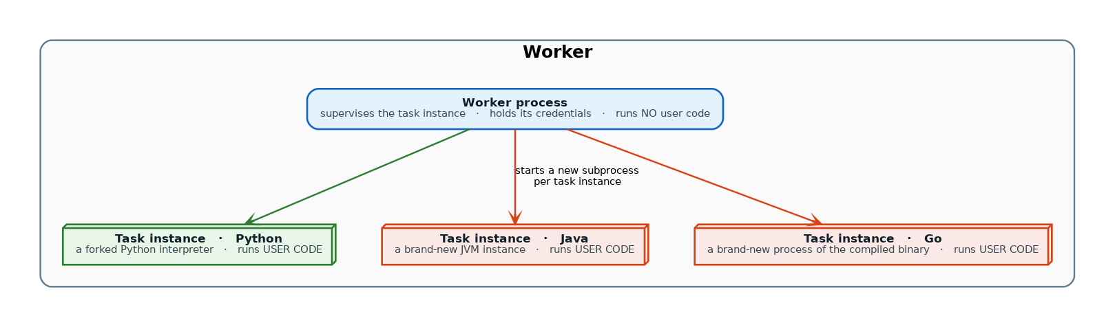Click "a brand-new process of the compiled binary" text
Image resolution: width=1115 pixels, height=327 pixels.
coord(818,250)
